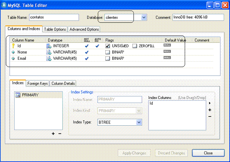The image size is (230, 162).
Task: Click the INTEGER datatype text
Action: tap(61, 46)
